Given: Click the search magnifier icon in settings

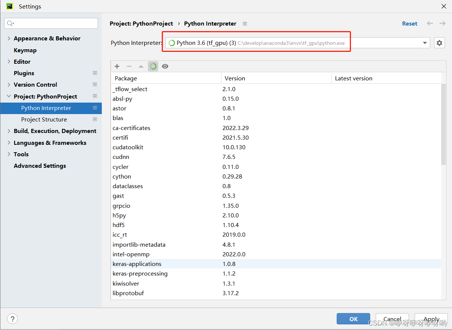Looking at the screenshot, I should click(x=10, y=23).
